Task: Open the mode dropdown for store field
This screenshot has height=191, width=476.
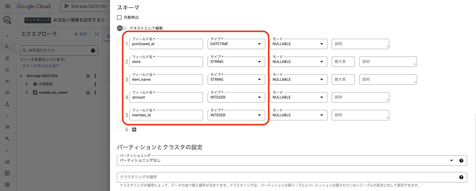Action: (298, 62)
